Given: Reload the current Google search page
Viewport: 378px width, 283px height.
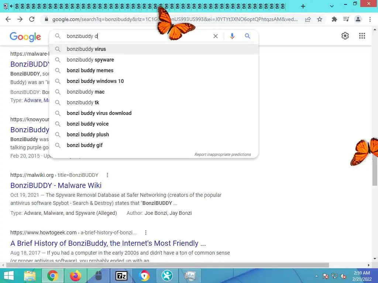Looking at the screenshot, I should pyautogui.click(x=32, y=19).
